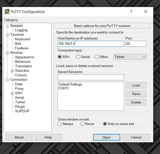
Task: Open the Translation category
Action: coord(24,66)
